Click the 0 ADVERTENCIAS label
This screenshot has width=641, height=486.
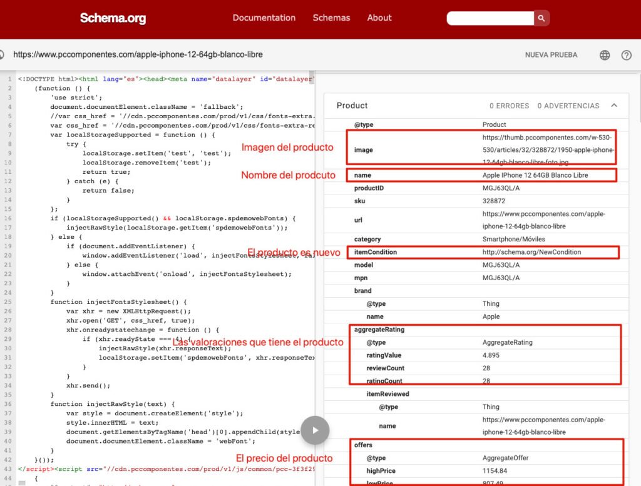click(x=568, y=106)
